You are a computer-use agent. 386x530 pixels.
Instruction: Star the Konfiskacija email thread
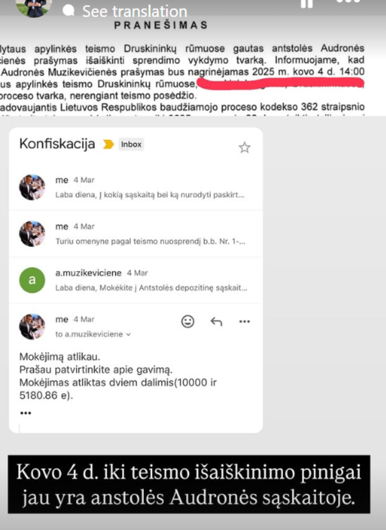(x=244, y=148)
